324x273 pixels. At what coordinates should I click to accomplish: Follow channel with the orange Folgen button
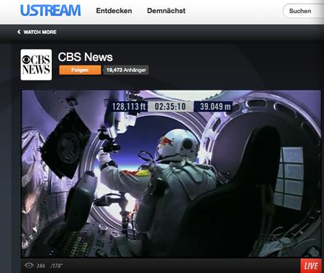coord(80,70)
